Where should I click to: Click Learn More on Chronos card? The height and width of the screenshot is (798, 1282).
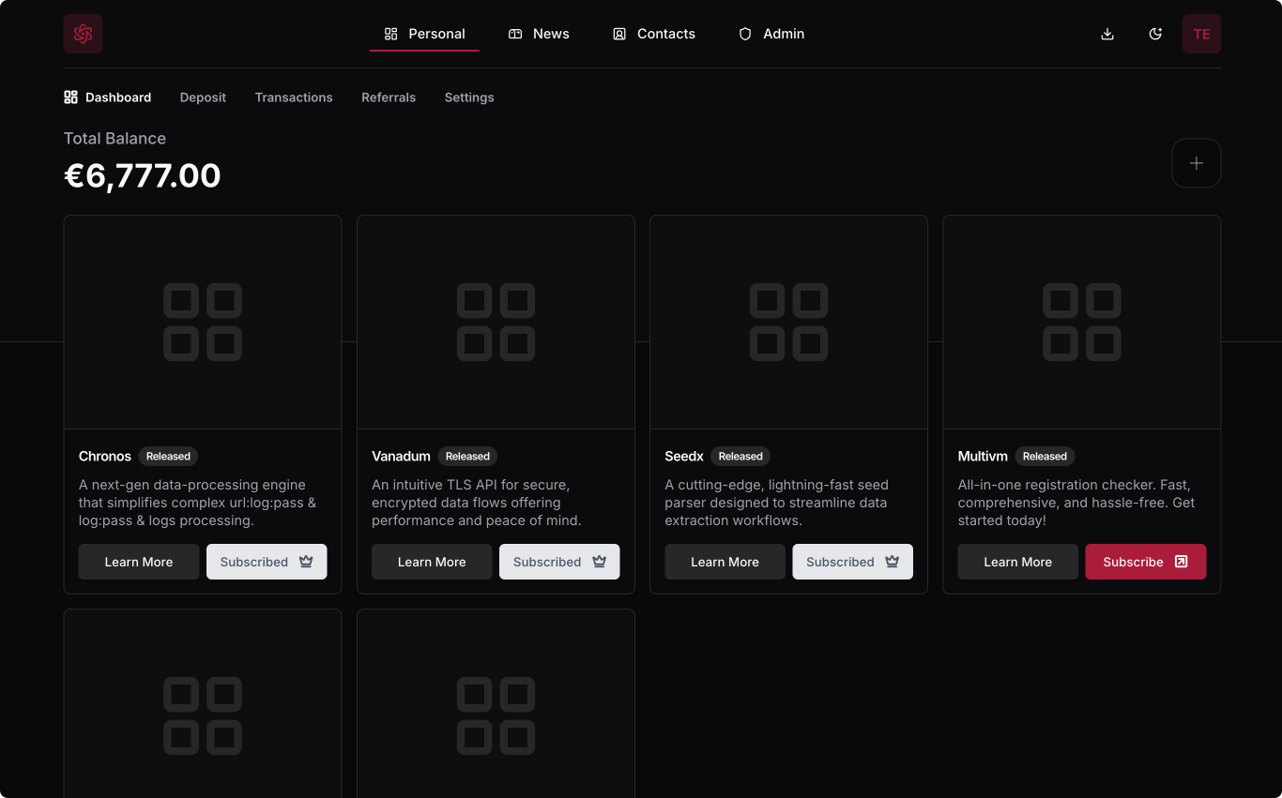tap(139, 562)
